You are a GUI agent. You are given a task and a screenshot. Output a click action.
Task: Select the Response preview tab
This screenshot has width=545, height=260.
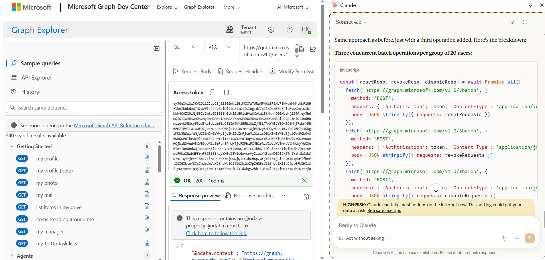tap(196, 196)
